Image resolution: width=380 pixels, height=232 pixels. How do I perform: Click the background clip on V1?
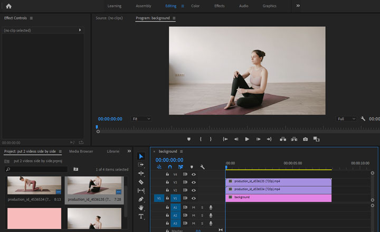[x=278, y=198]
